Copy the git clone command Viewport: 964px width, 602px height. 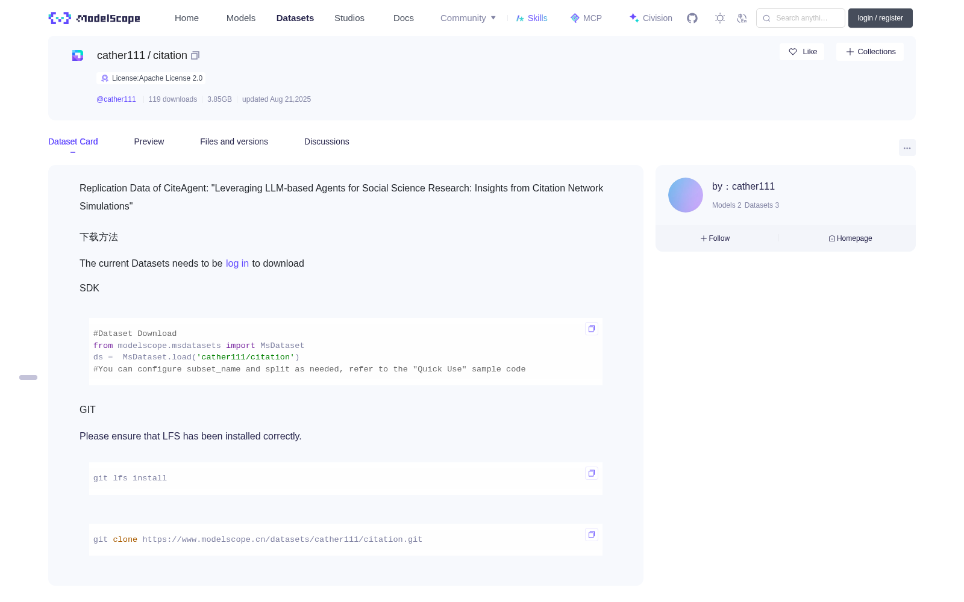tap(592, 535)
